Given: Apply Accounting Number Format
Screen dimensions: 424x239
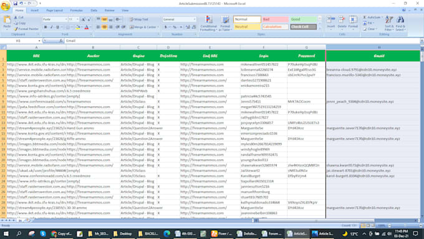Looking at the screenshot, I should coord(165,27).
